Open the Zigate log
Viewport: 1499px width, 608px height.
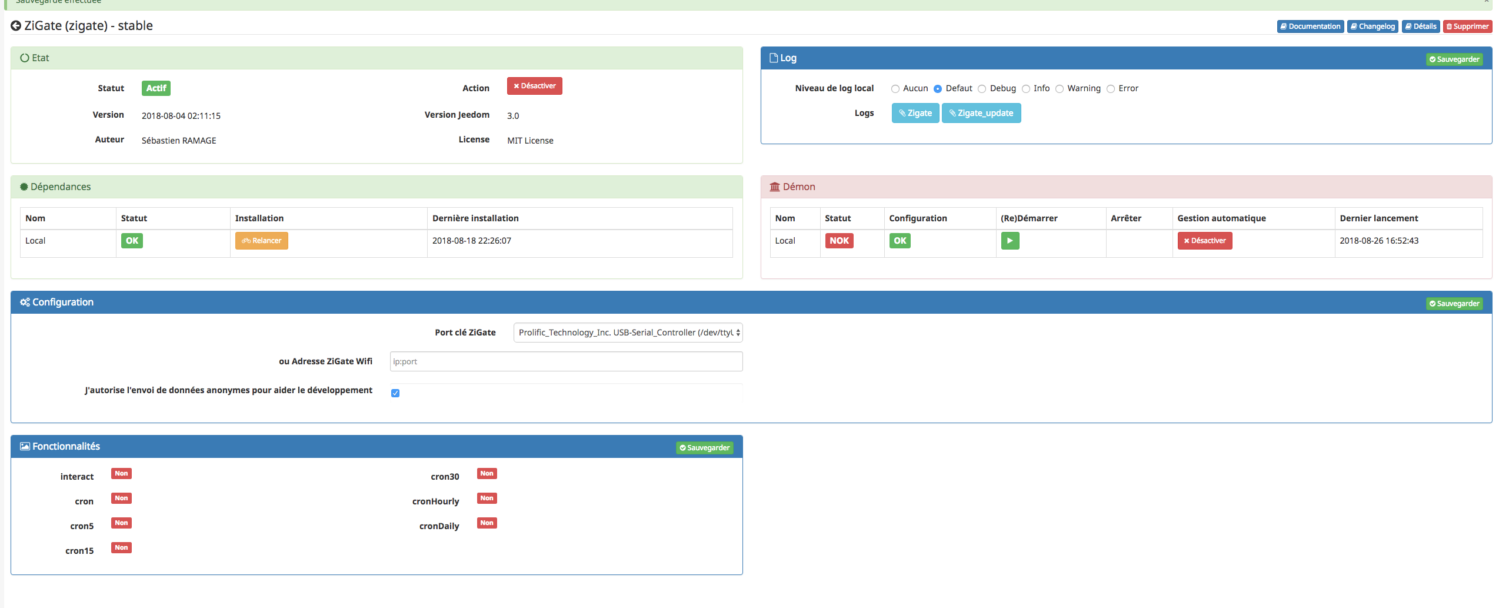click(x=915, y=113)
